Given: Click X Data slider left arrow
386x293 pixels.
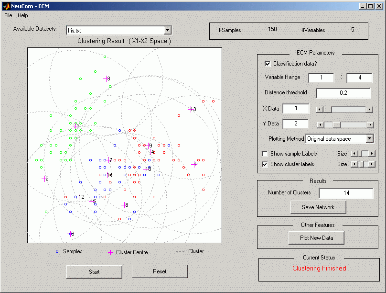Looking at the screenshot, I should (320, 109).
